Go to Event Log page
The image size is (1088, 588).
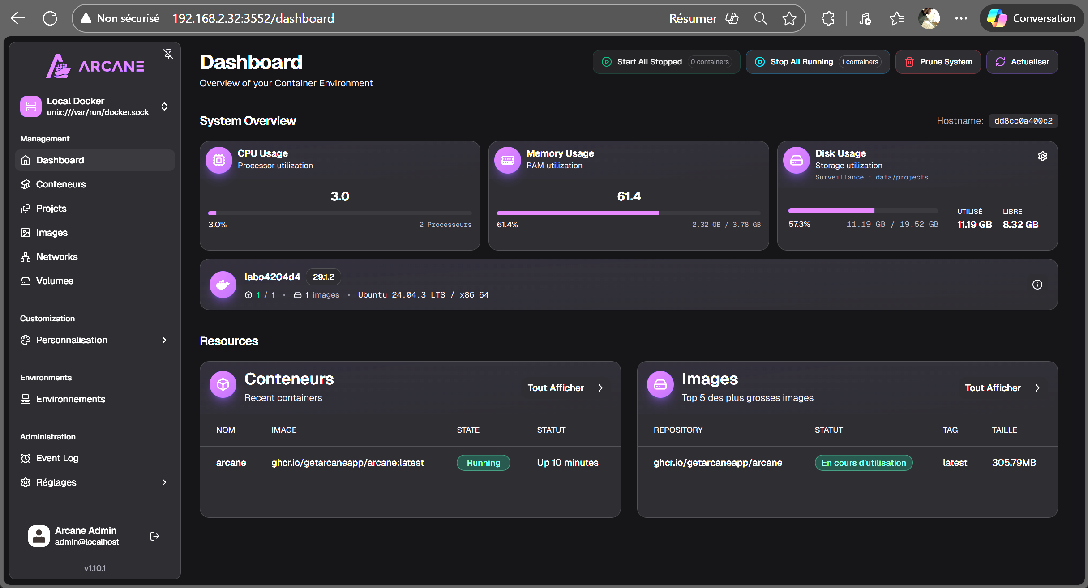(57, 458)
